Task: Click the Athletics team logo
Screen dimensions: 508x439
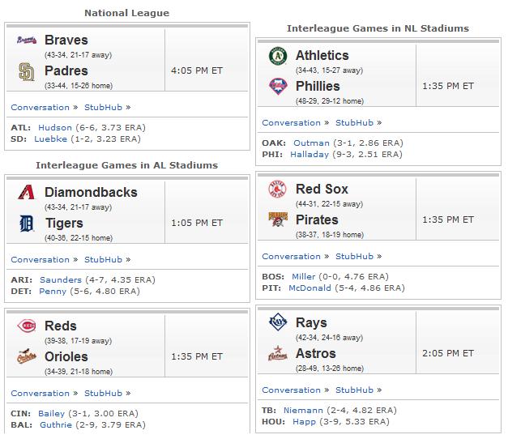Action: coord(278,56)
